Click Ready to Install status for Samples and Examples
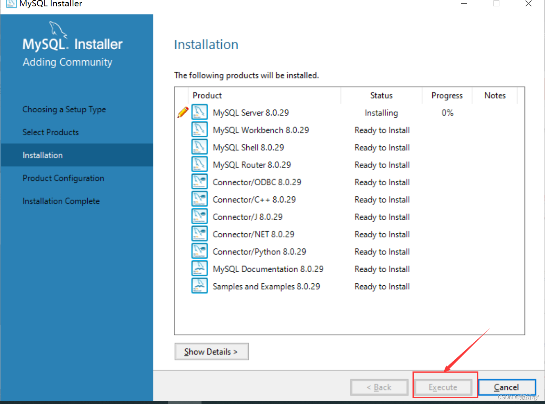 click(382, 287)
